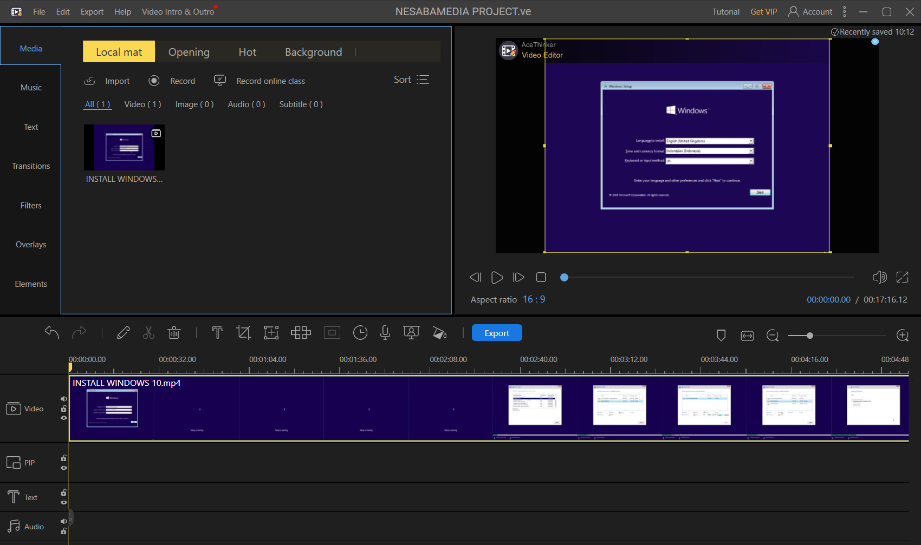921x545 pixels.
Task: Switch to the Hot tab
Action: point(248,52)
